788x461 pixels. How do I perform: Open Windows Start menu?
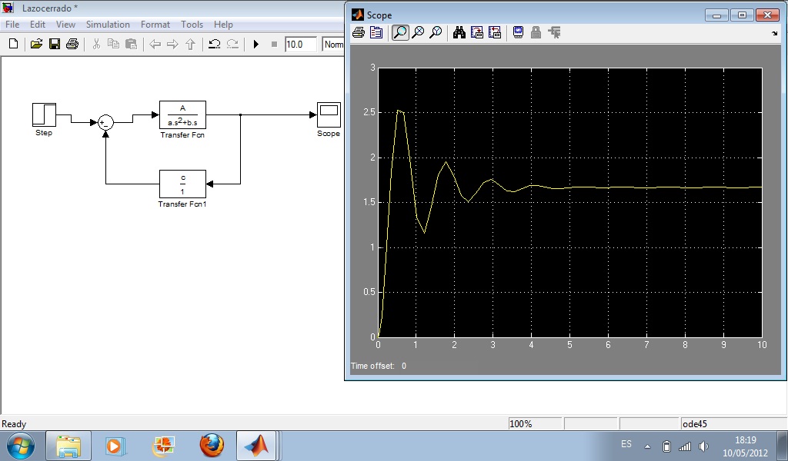21,446
